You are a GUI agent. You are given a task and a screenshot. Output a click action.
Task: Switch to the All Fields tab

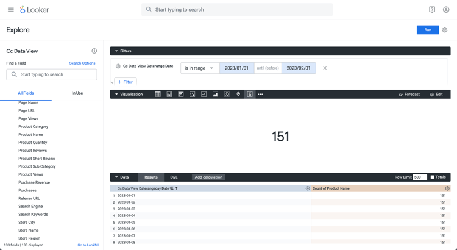(x=26, y=93)
